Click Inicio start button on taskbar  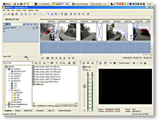coord(7,4)
